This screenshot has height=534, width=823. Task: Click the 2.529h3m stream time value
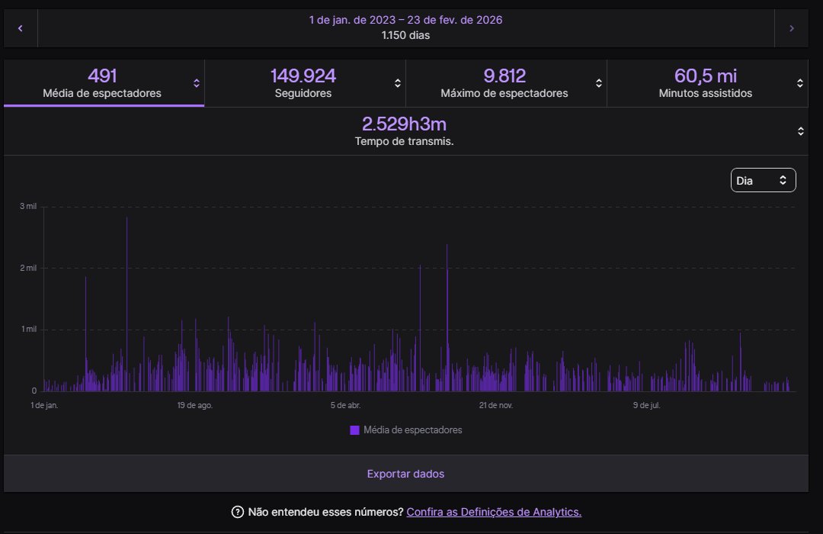click(x=404, y=124)
